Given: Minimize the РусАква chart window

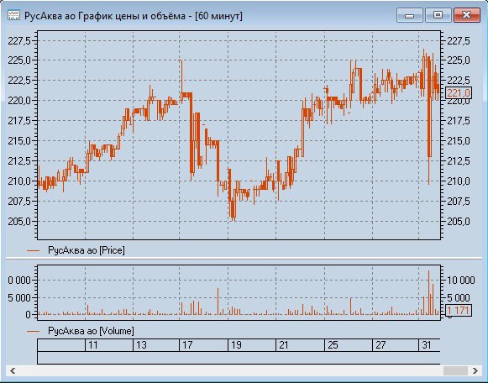Looking at the screenshot, I should click(409, 15).
